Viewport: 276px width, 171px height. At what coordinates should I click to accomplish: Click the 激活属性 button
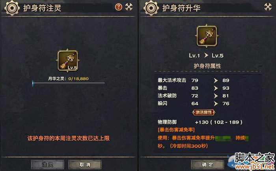click(x=204, y=113)
